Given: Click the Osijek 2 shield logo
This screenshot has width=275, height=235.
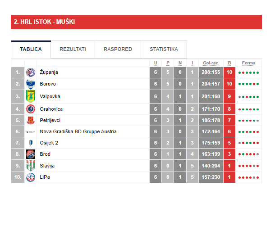Looking at the screenshot, I should pos(31,143).
